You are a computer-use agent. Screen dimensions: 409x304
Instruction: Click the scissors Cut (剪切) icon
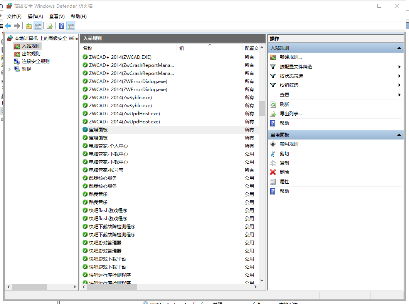(273, 154)
